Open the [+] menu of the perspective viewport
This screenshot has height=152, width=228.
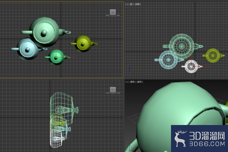pyautogui.click(x=127, y=82)
